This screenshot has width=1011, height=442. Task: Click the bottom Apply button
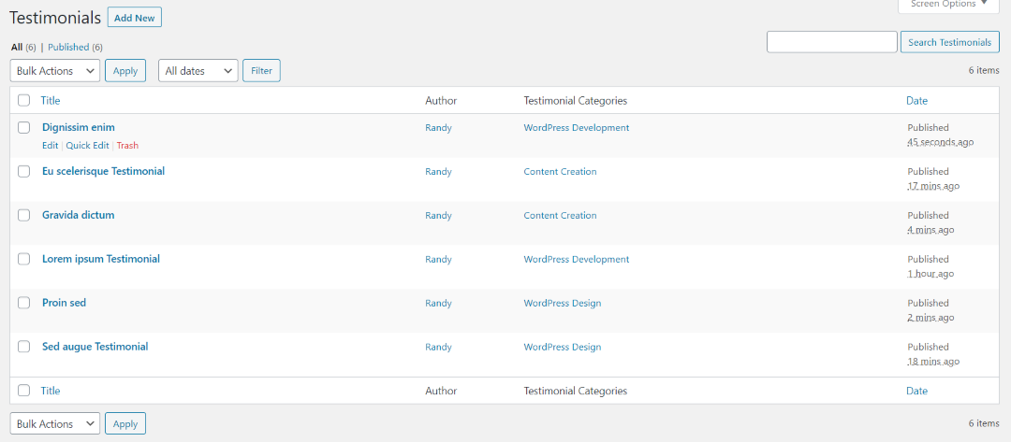(x=125, y=424)
